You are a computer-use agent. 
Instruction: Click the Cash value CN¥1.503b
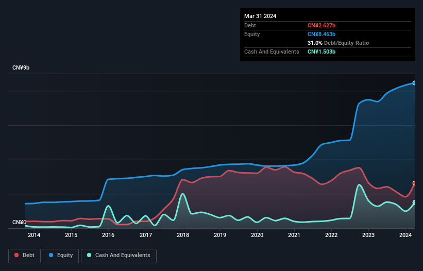point(322,52)
